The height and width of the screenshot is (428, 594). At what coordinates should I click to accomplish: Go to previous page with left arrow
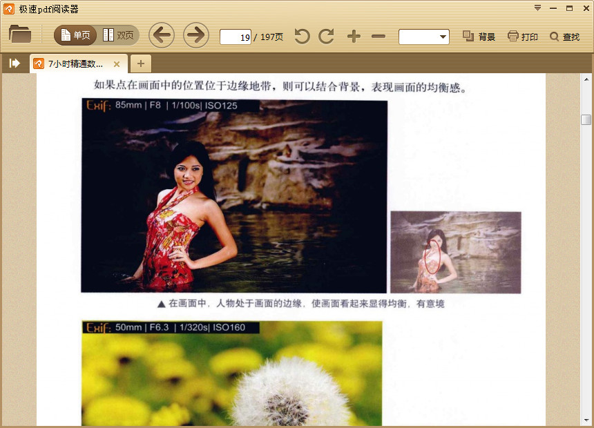click(x=162, y=35)
